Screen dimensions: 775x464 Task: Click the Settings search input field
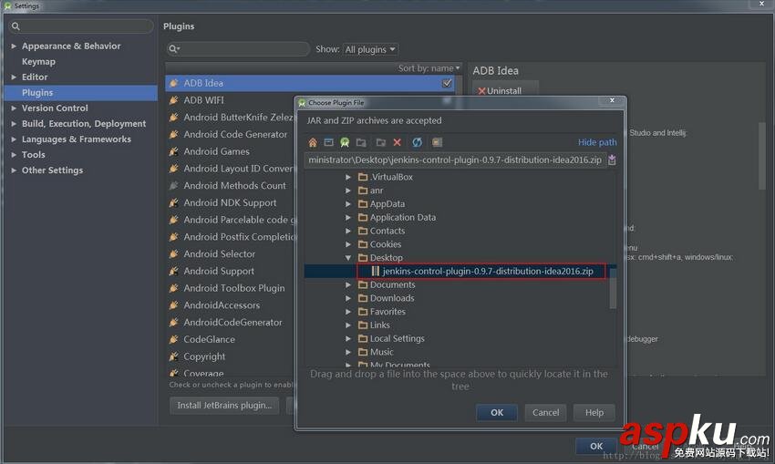[81, 26]
